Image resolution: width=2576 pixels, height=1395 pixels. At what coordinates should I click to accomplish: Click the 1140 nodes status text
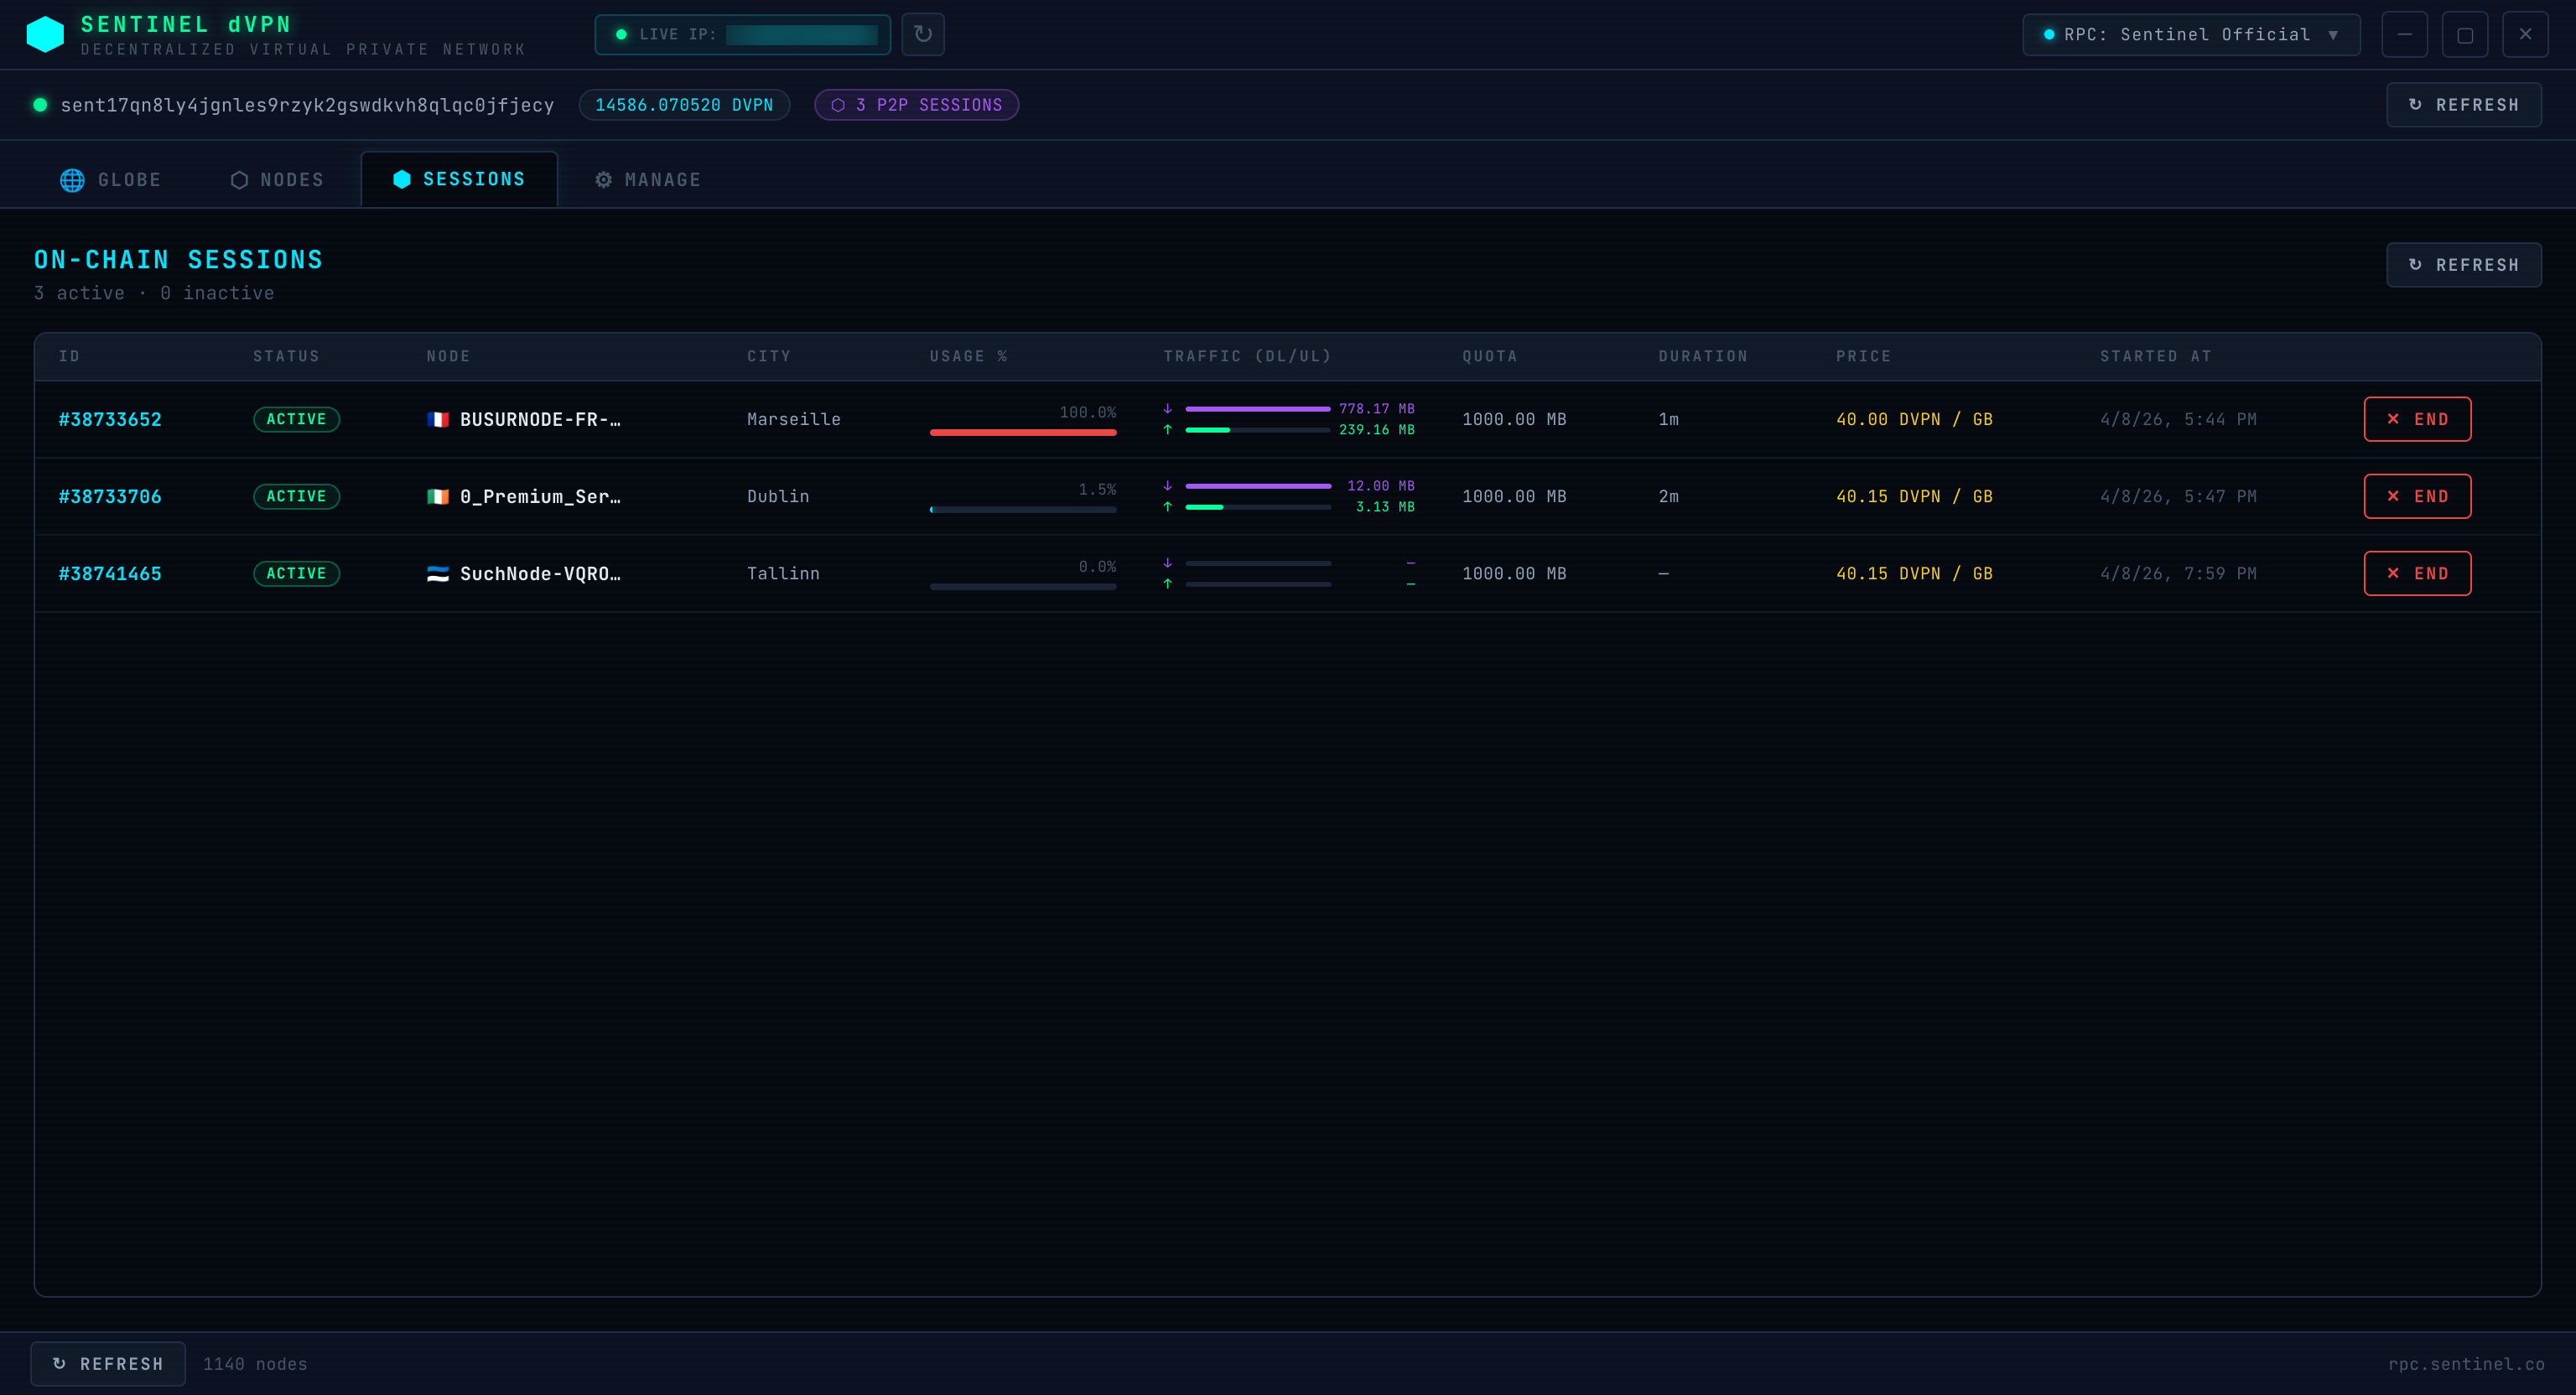[255, 1364]
